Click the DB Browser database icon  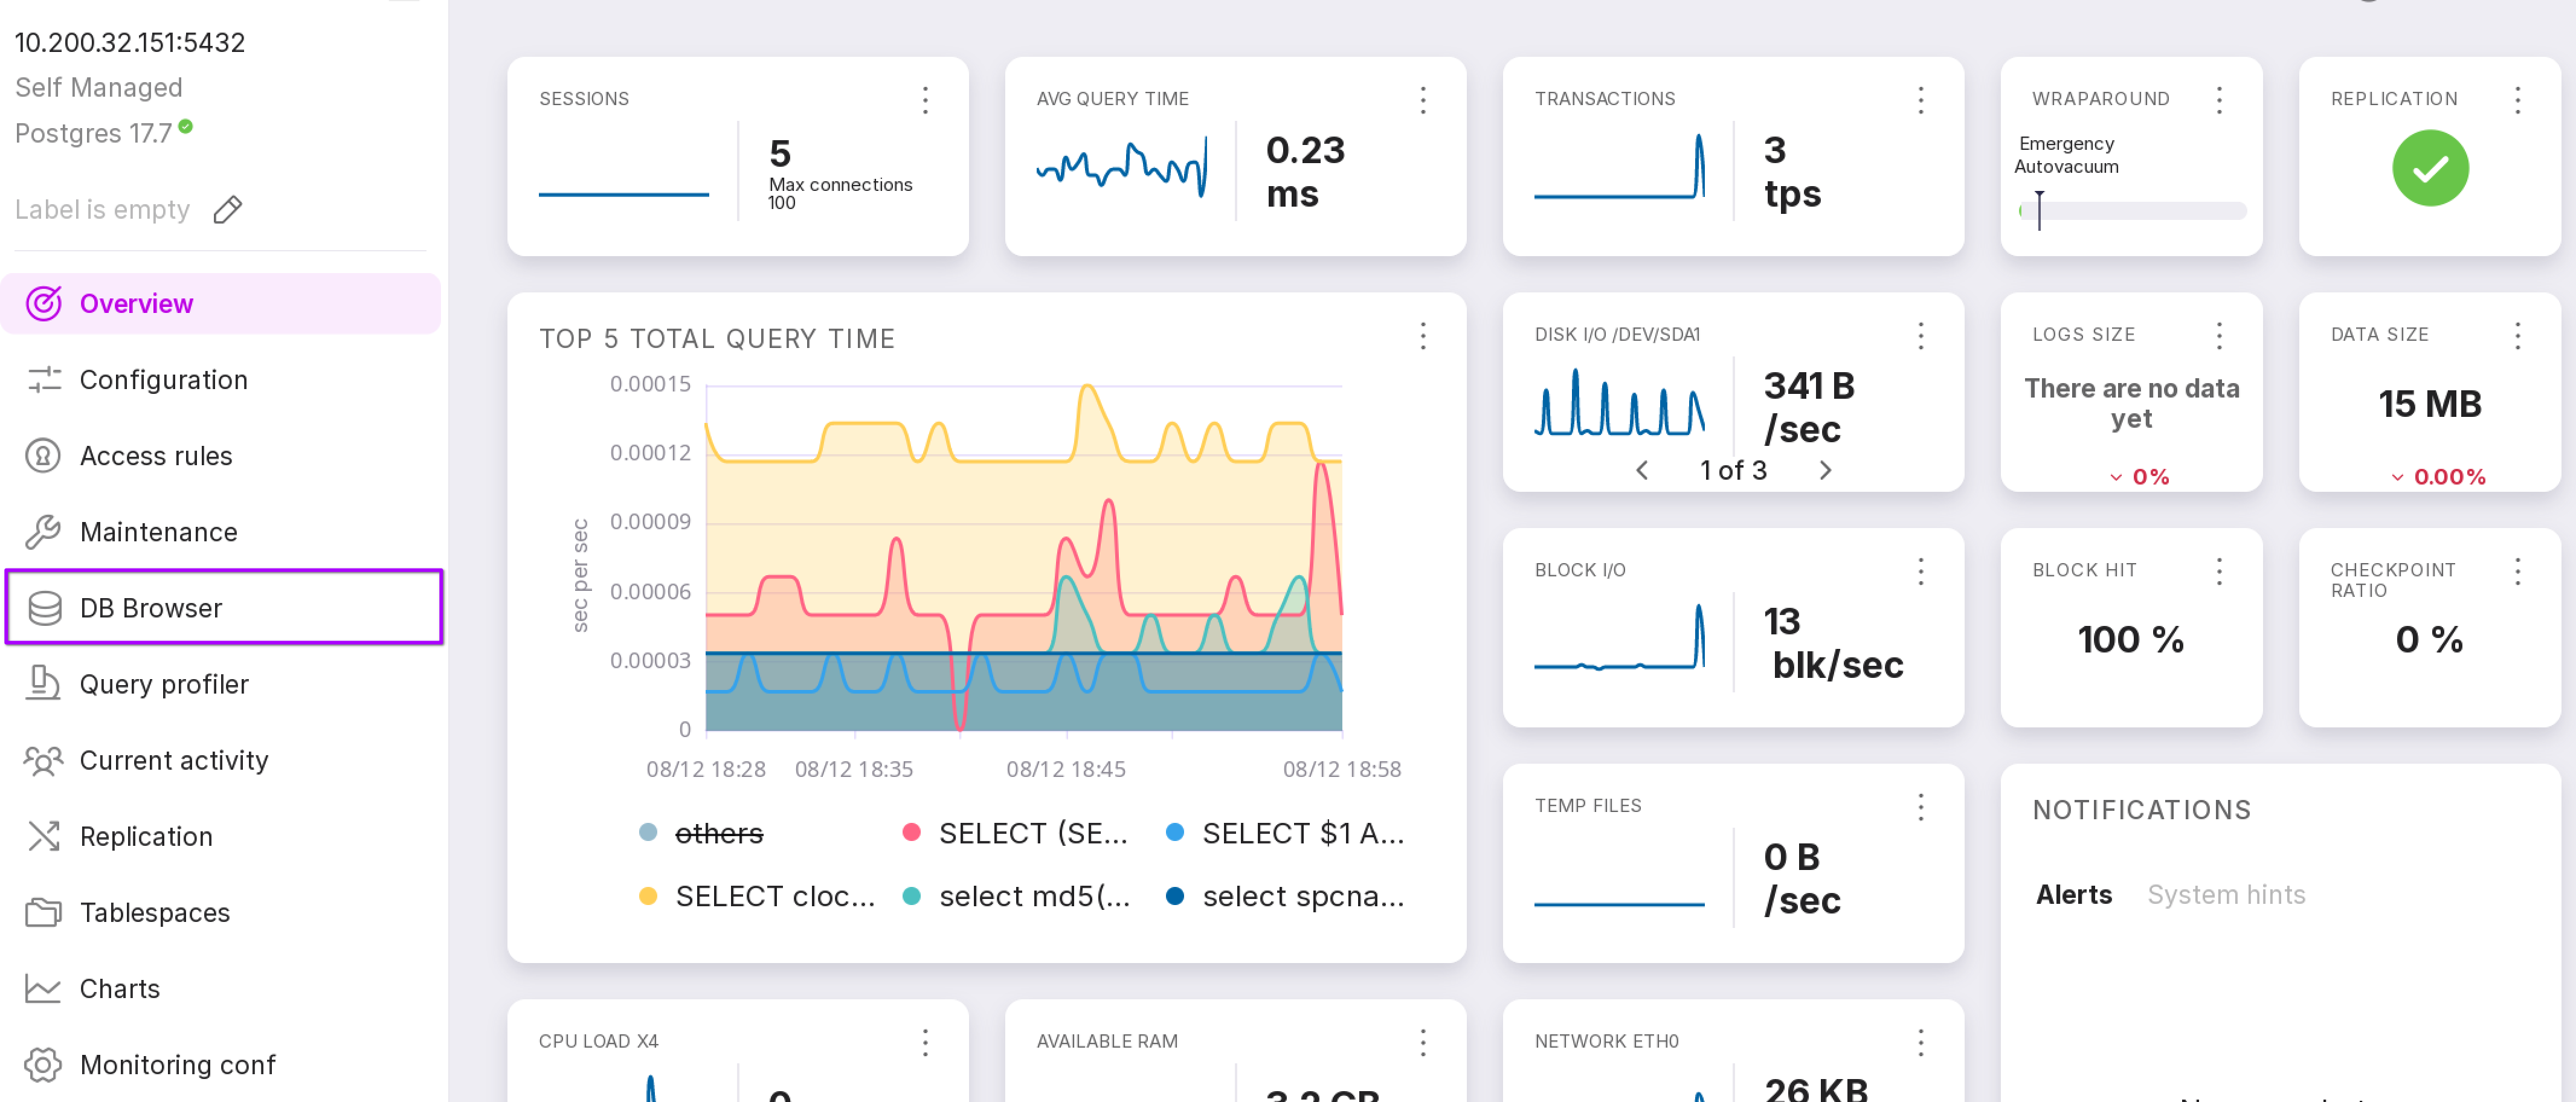pos(44,607)
